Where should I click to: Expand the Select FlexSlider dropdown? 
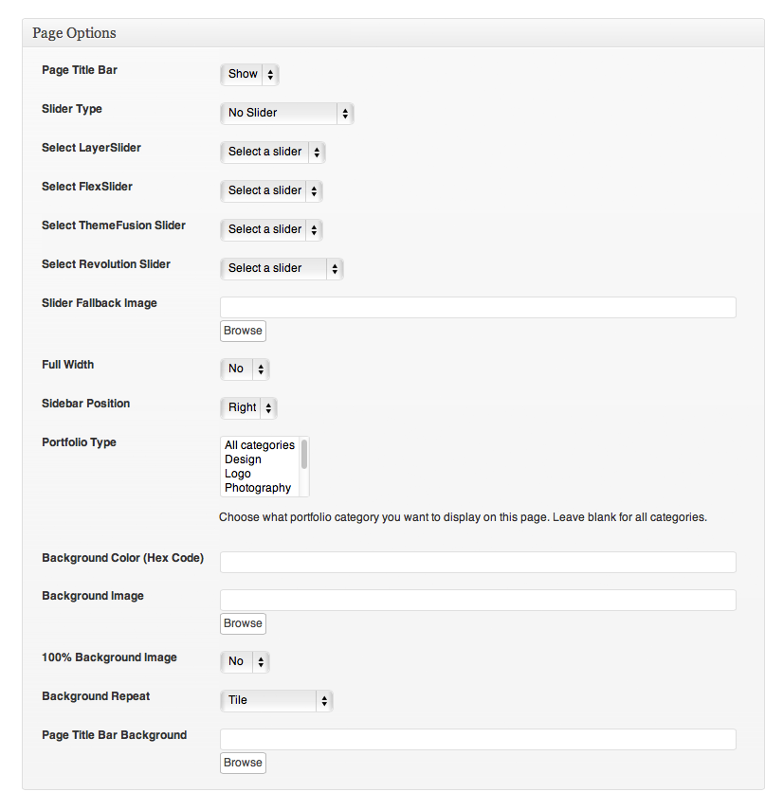(271, 190)
